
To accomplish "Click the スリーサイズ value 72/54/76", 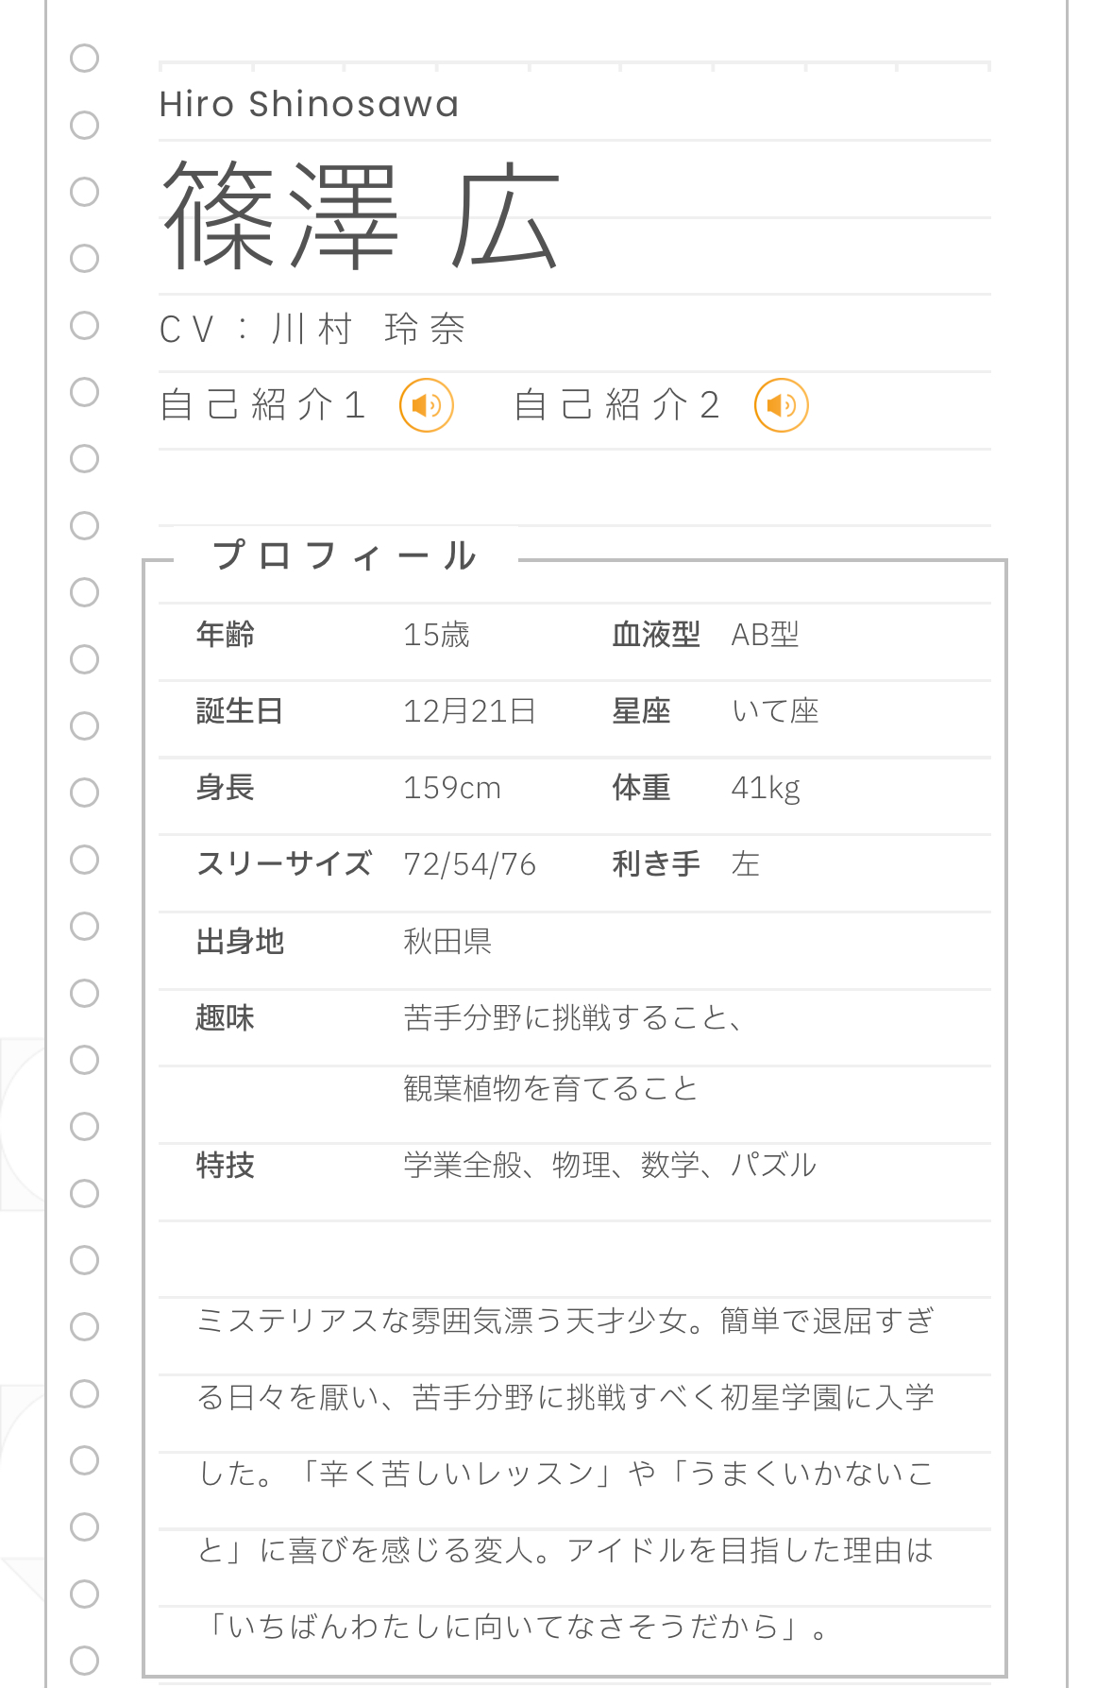I will point(469,864).
